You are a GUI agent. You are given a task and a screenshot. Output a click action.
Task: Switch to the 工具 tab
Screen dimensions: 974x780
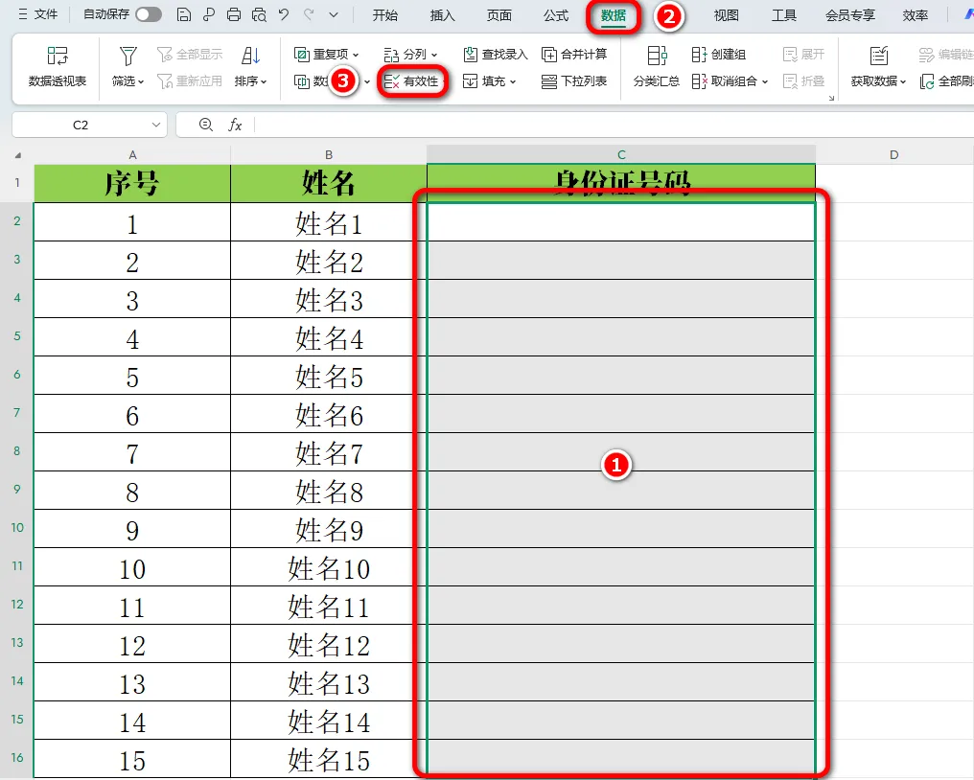(x=783, y=15)
